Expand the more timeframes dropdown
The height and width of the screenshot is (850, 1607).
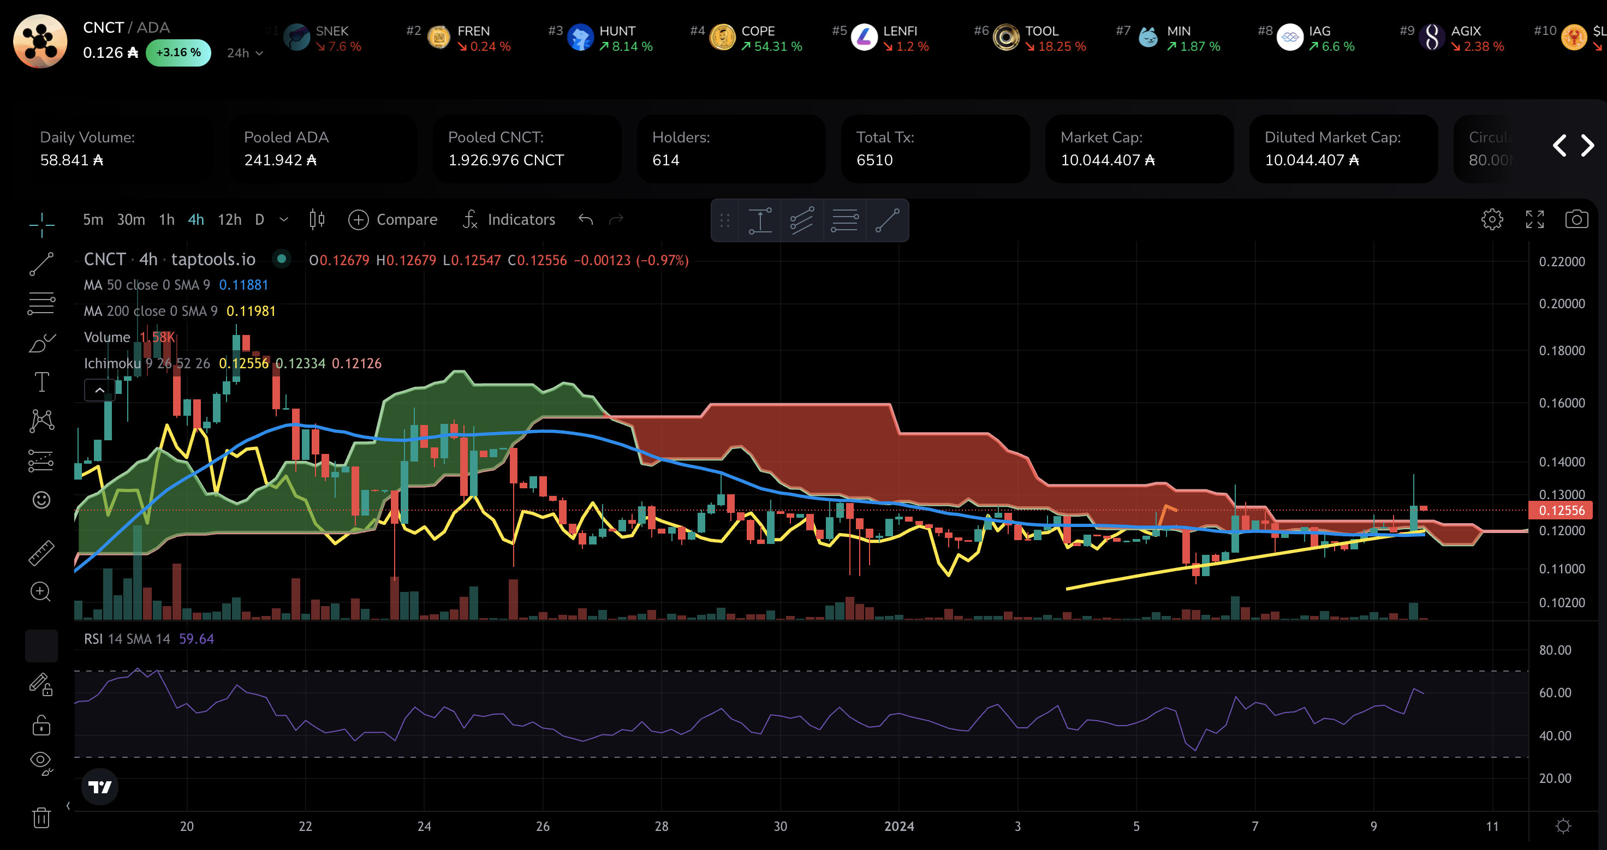pos(284,219)
